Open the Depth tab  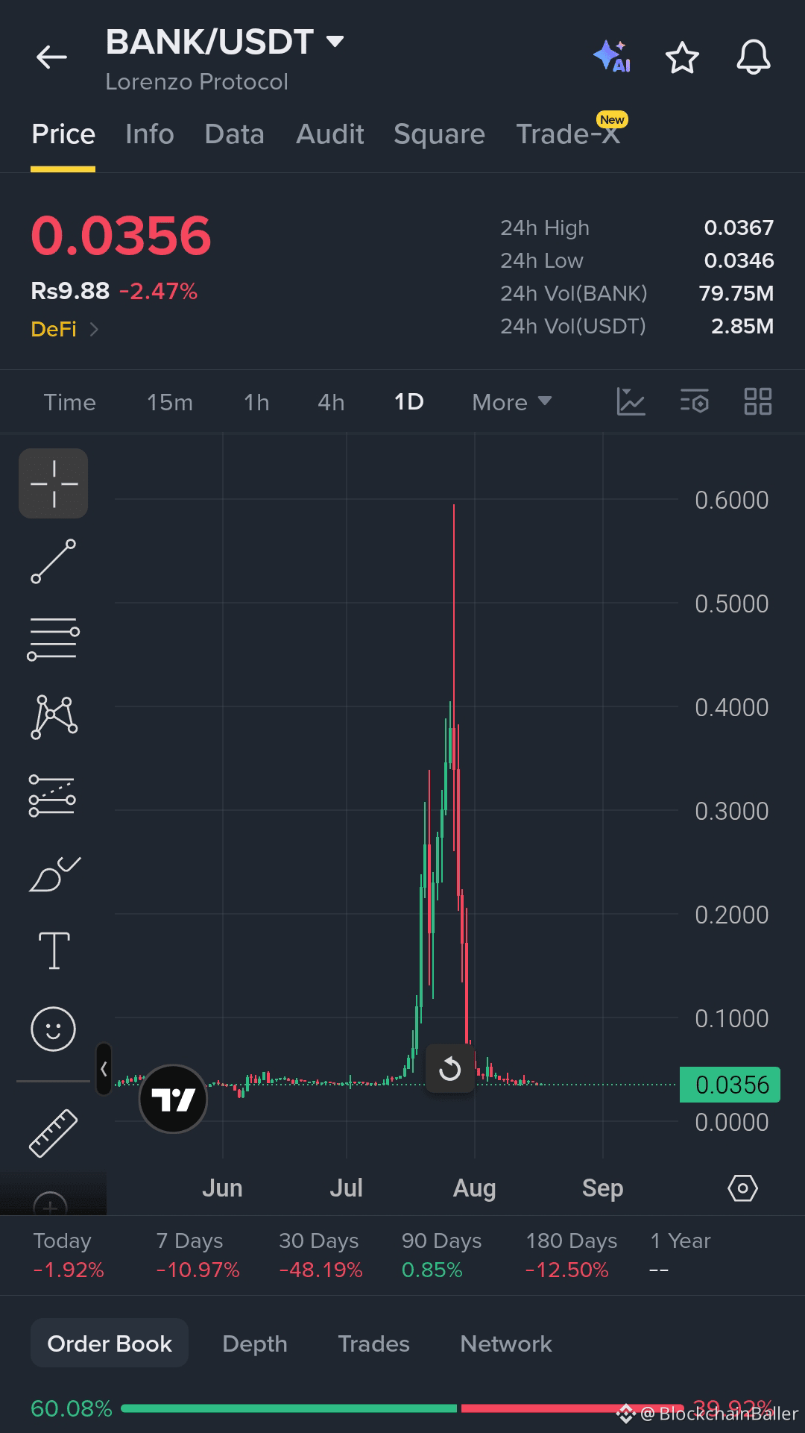[x=255, y=1343]
